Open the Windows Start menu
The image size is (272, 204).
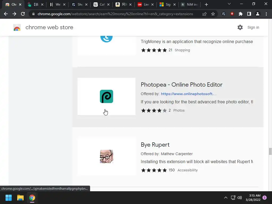coord(8,198)
